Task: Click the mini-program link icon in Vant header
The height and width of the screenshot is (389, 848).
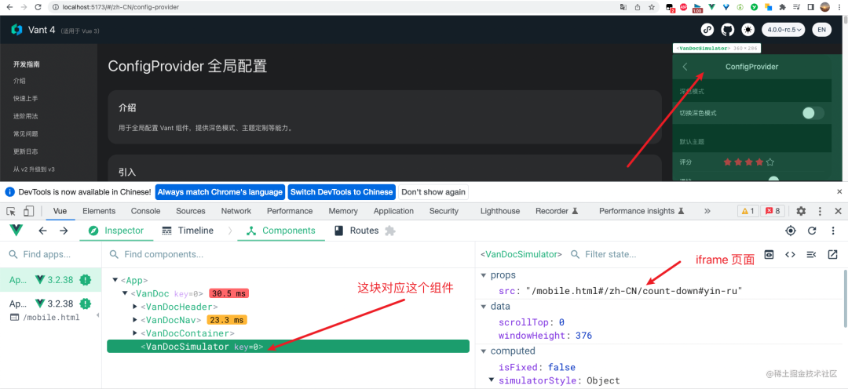Action: (x=707, y=30)
